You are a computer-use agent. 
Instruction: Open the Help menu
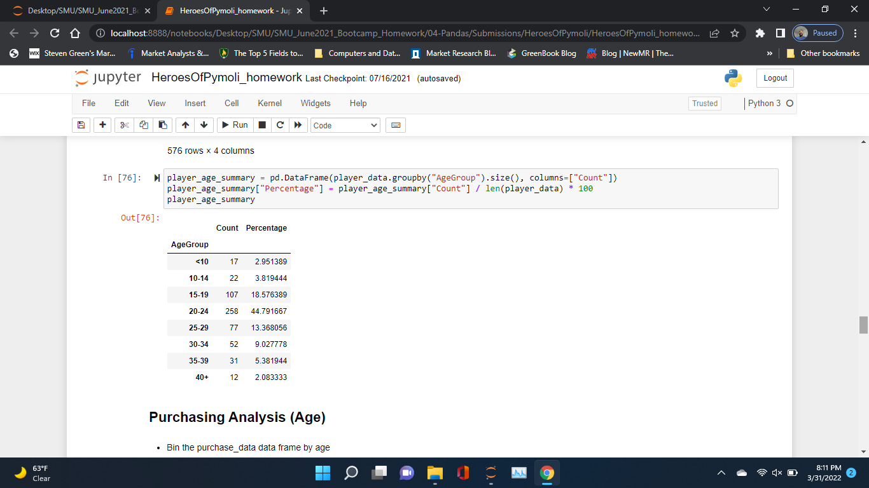coord(358,103)
